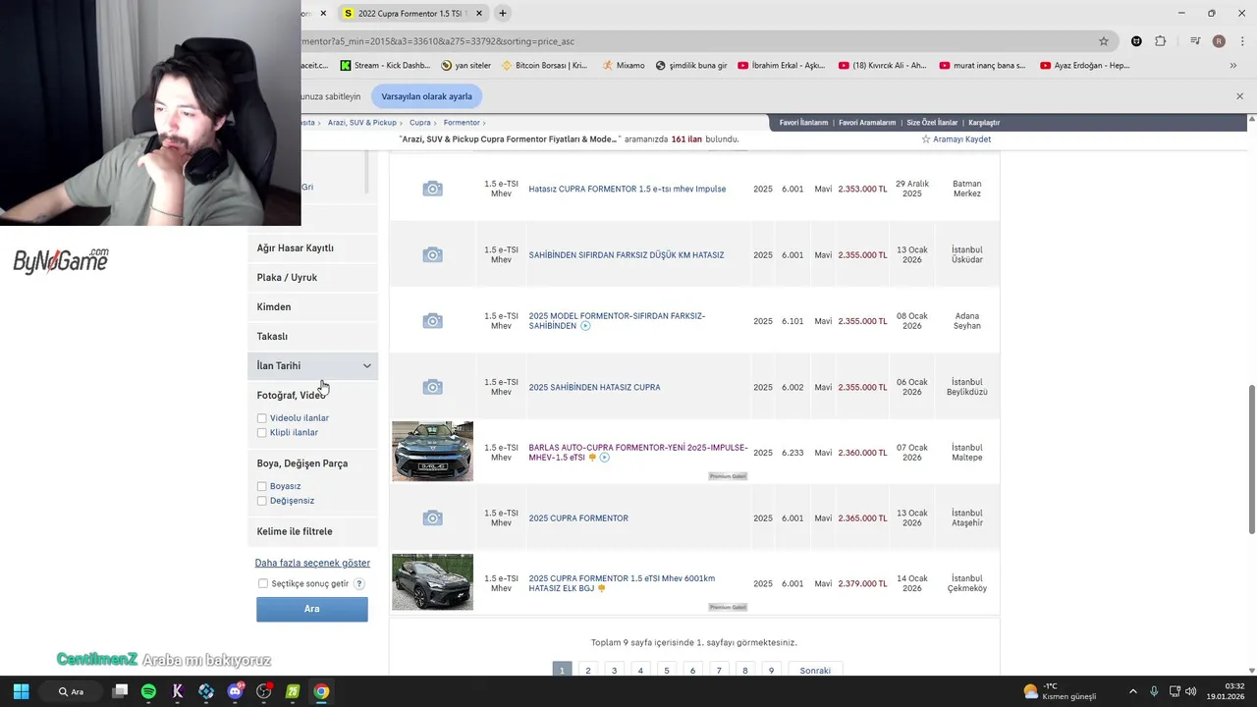
Task: Close the tab left of the Cupra Formentor tab
Action: pyautogui.click(x=323, y=14)
